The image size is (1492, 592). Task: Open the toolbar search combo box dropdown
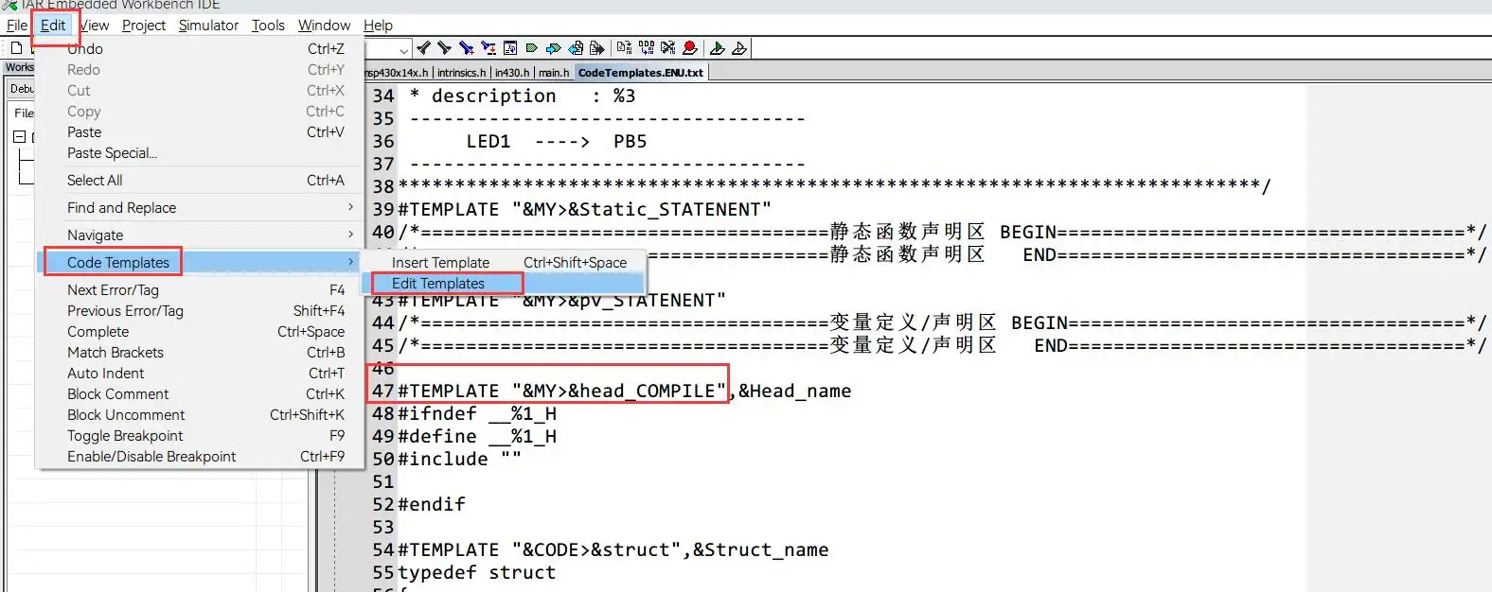404,49
